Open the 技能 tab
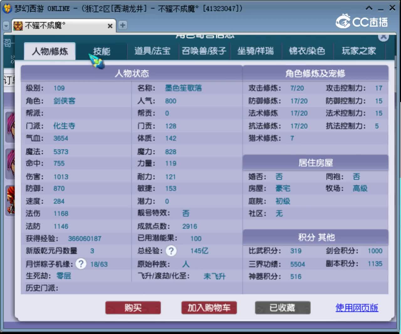Image resolution: width=401 pixels, height=334 pixels. coord(102,51)
